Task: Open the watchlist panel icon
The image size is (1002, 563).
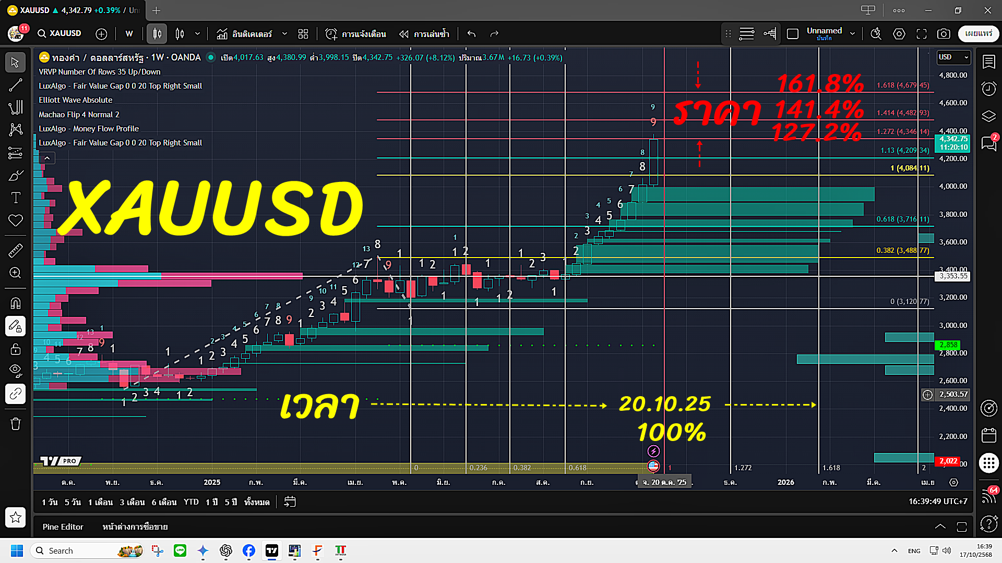Action: point(988,62)
